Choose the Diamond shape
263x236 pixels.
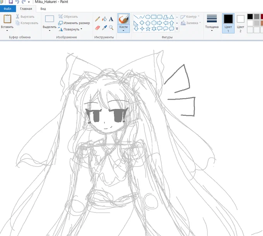click(142, 23)
